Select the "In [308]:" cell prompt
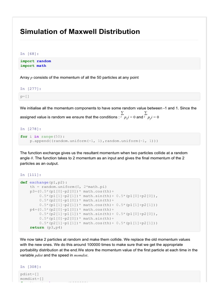 tap(31, 267)
